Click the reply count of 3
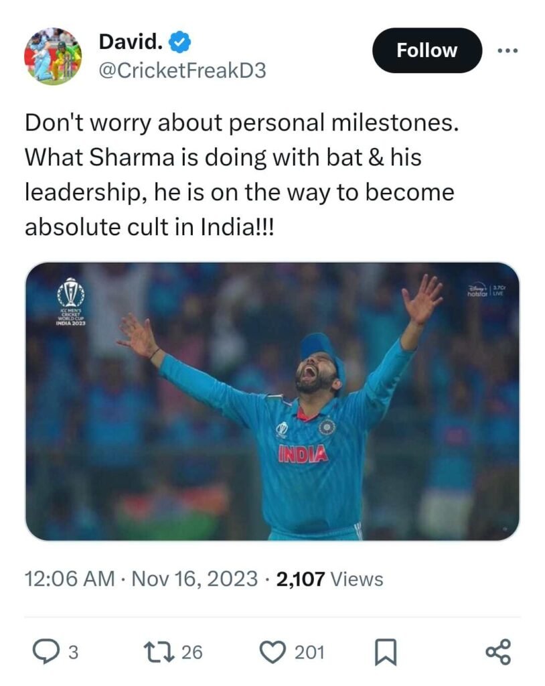The height and width of the screenshot is (686, 545). tap(74, 652)
